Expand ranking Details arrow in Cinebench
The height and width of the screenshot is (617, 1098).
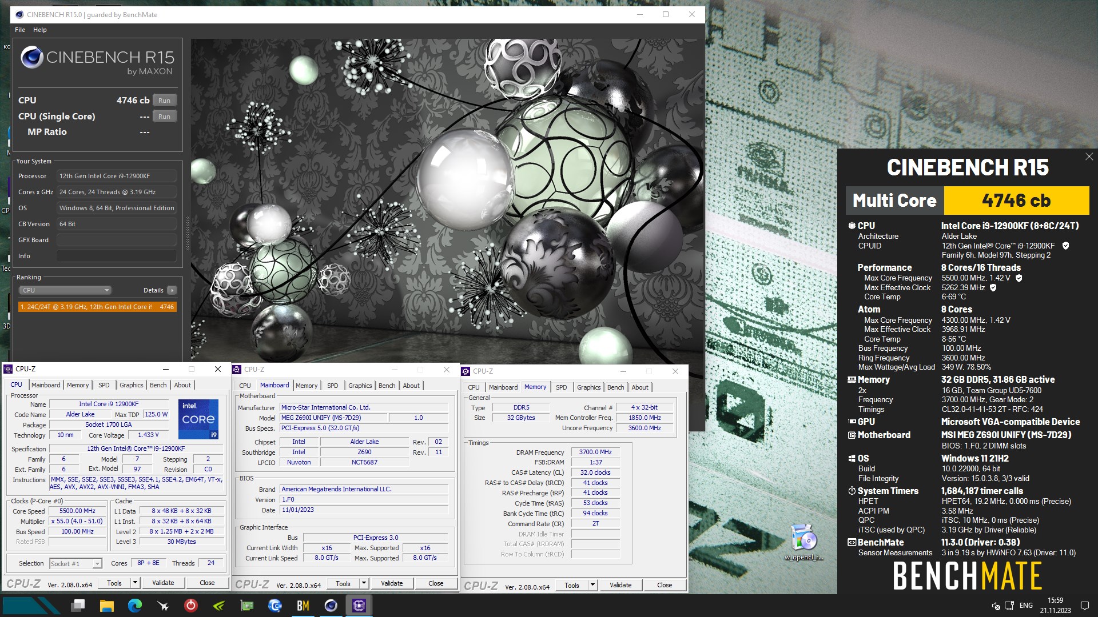pos(172,290)
